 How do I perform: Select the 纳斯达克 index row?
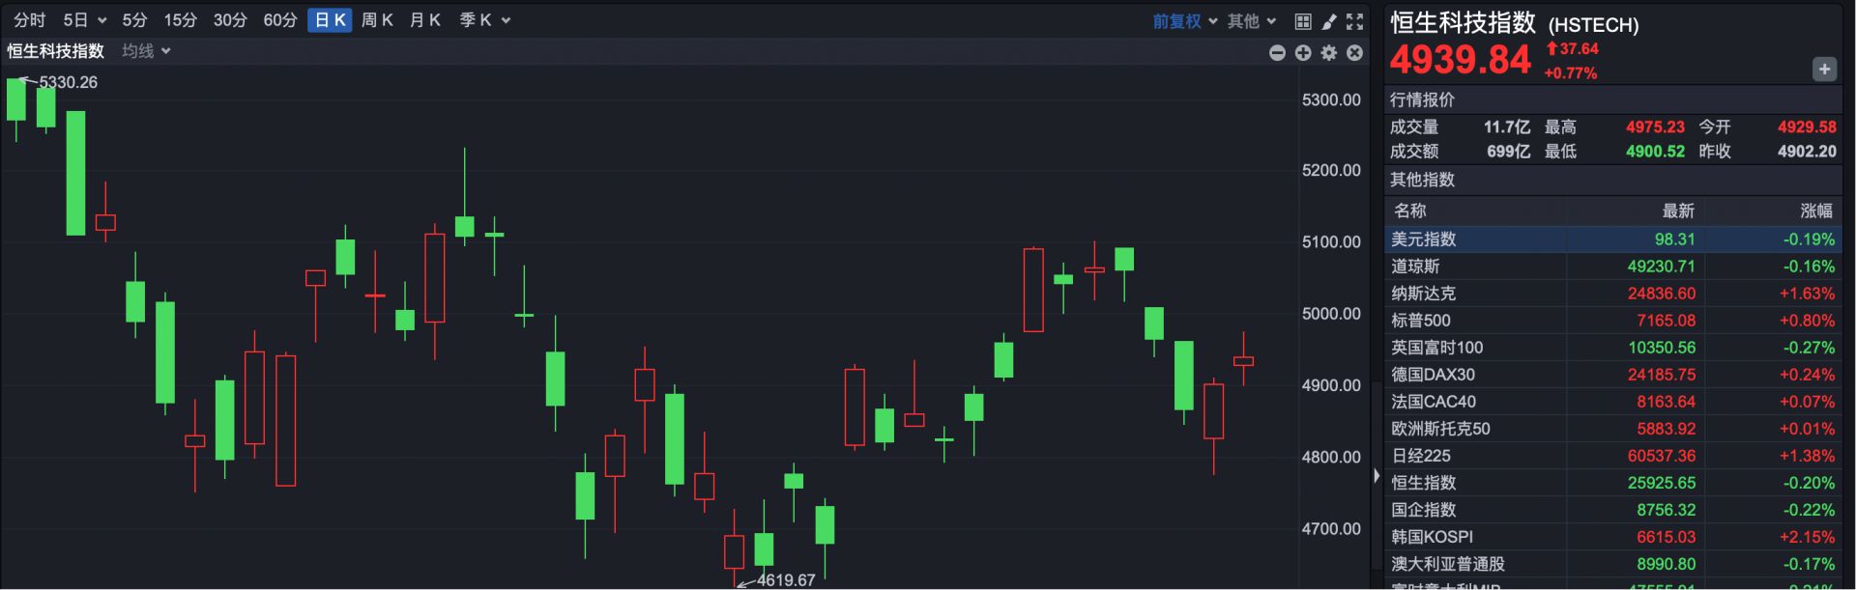coord(1613,294)
